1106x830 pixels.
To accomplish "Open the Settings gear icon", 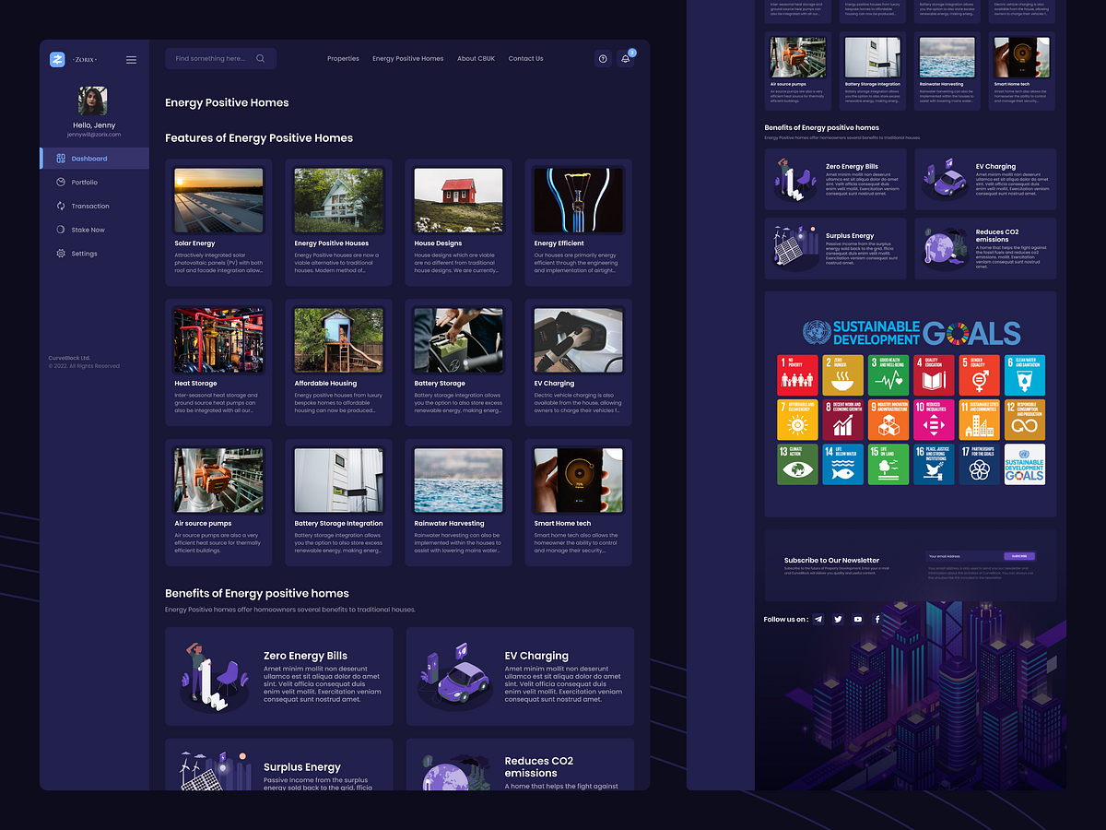I will click(59, 254).
